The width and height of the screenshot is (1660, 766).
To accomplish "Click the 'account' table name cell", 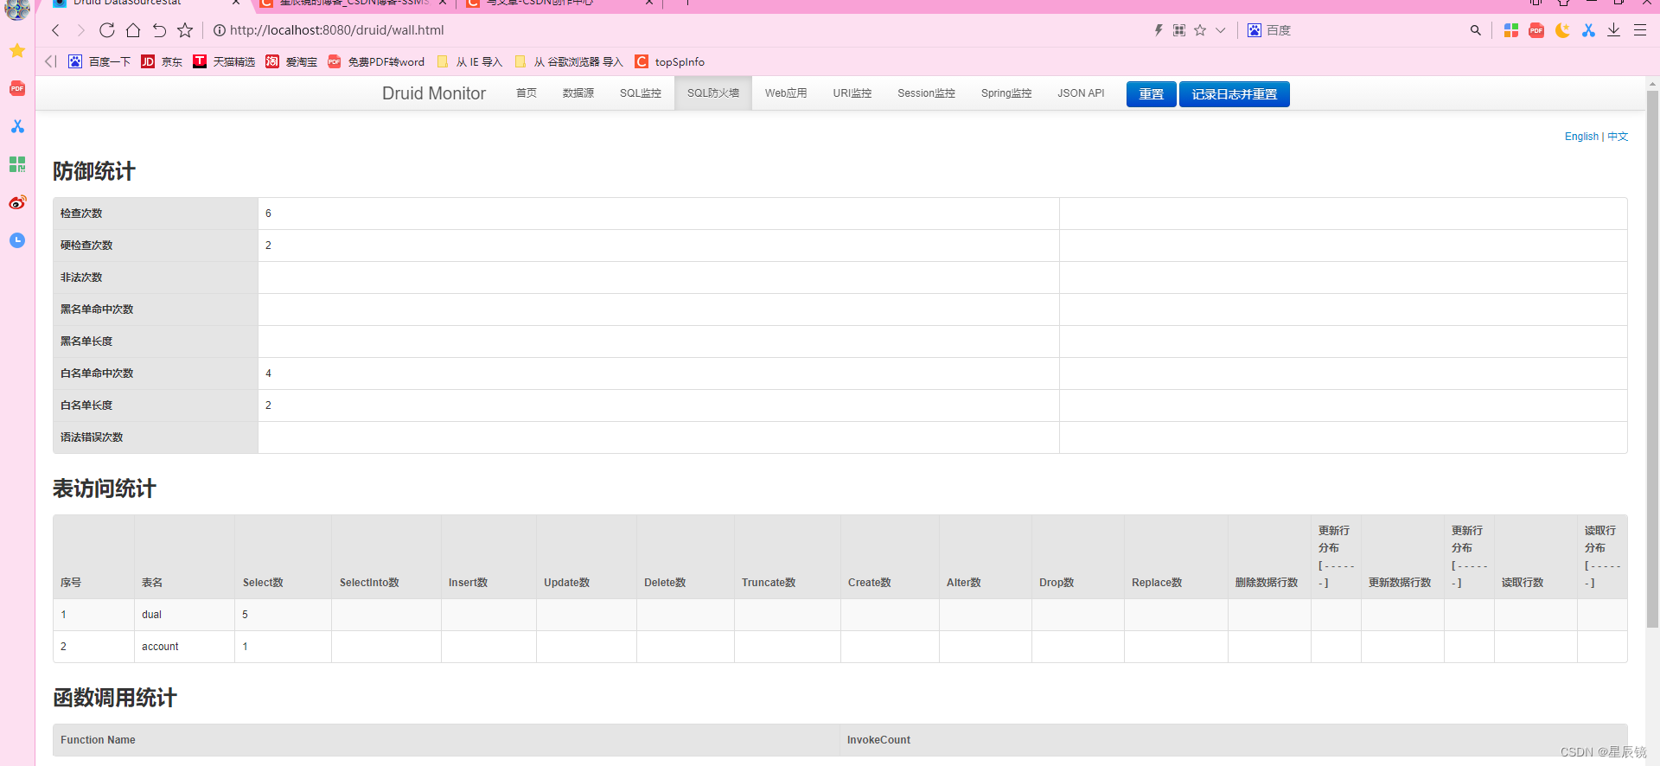I will point(184,647).
